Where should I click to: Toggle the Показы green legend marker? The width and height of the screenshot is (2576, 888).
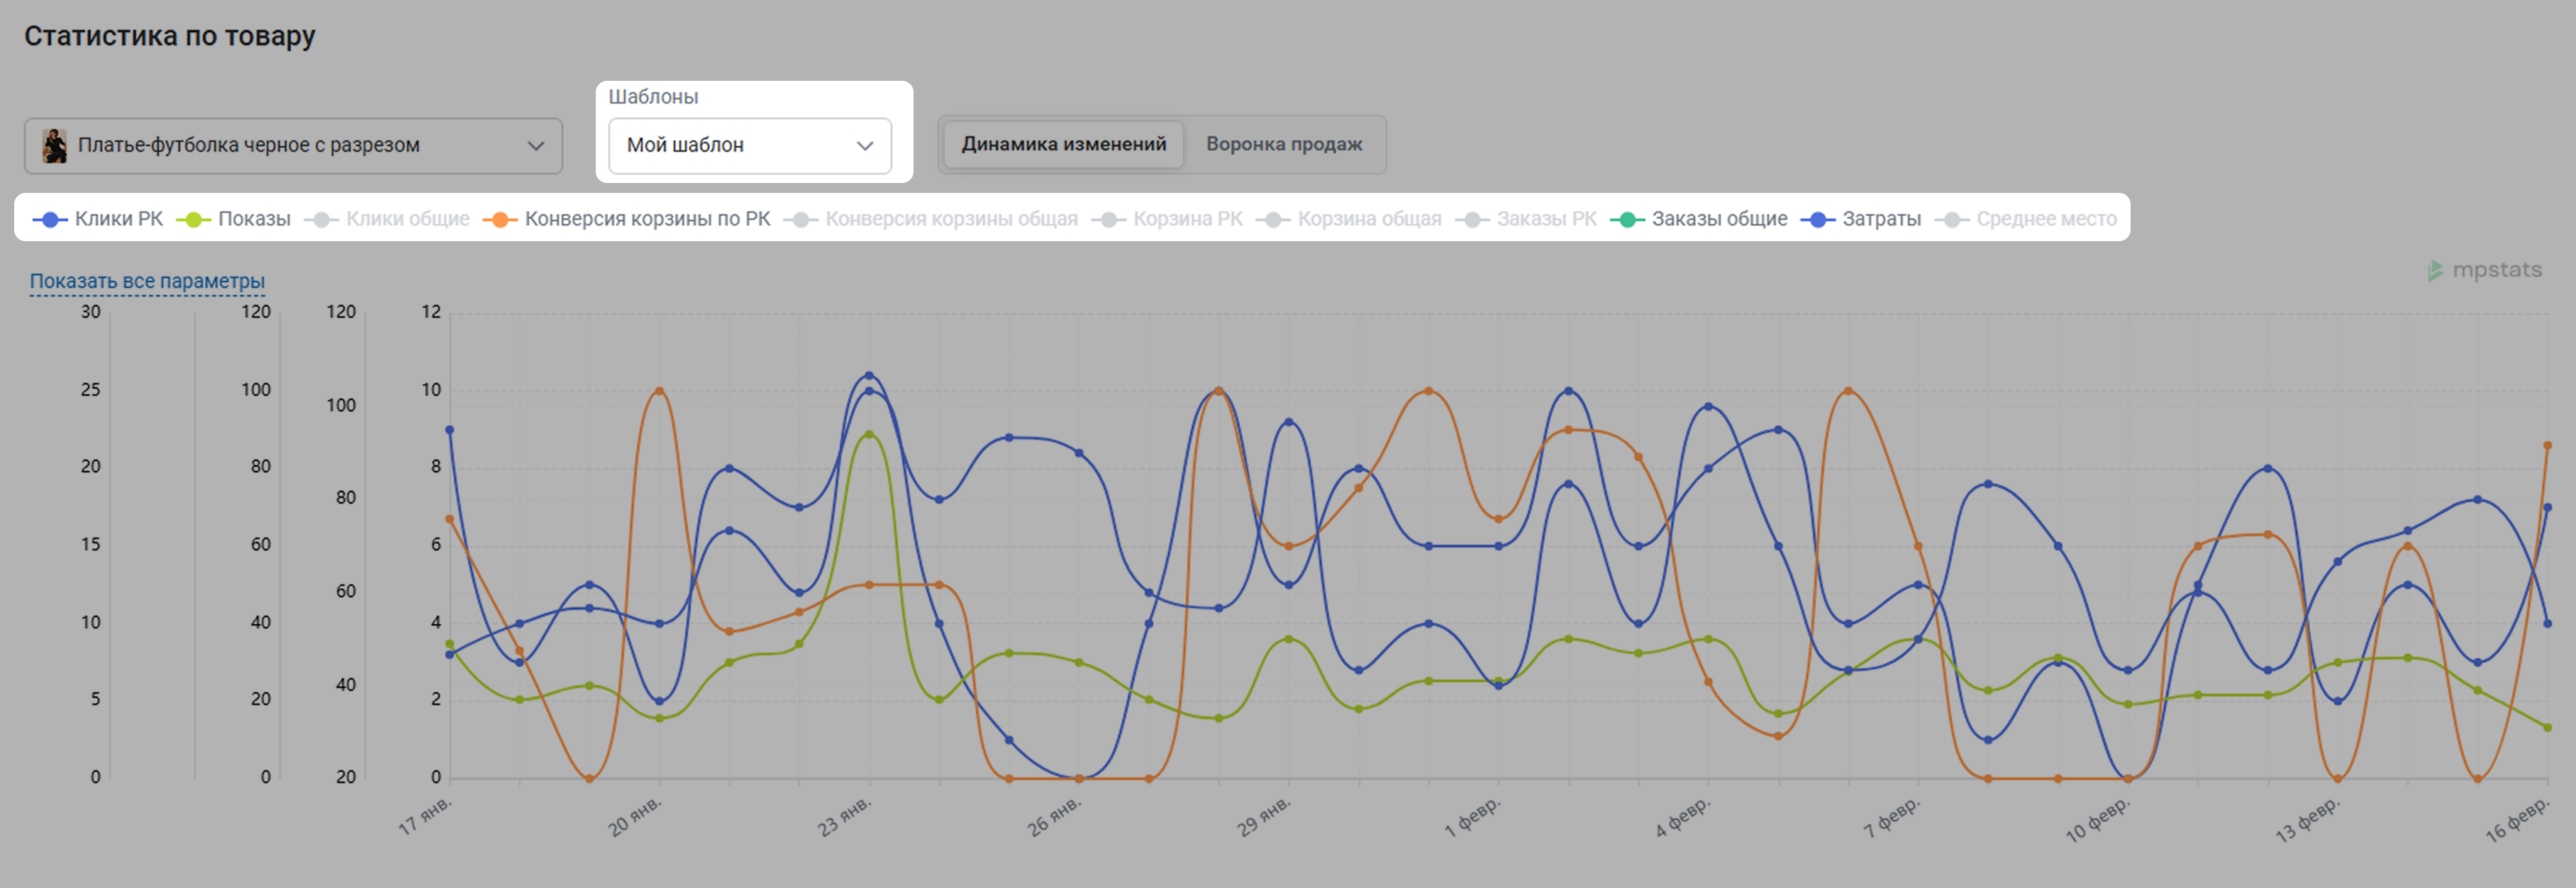pos(193,219)
